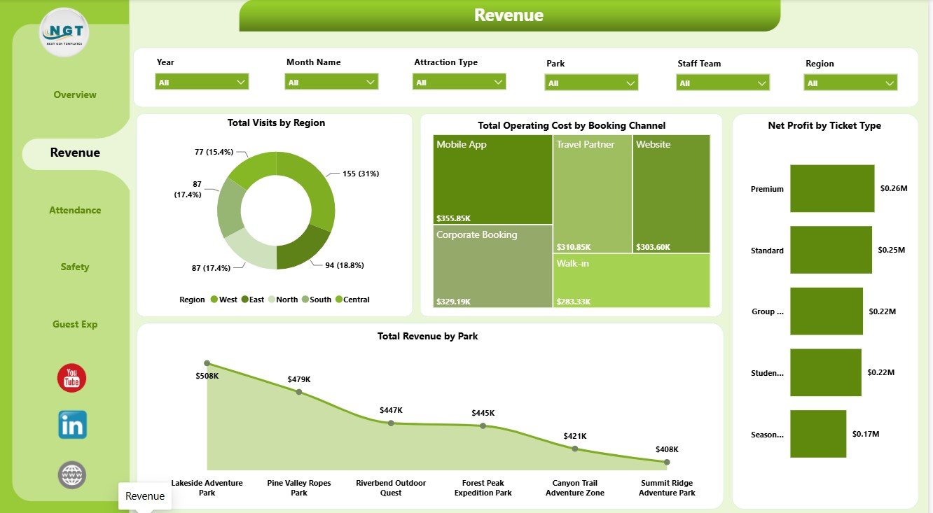Click the Total Visits by Region title

click(276, 122)
